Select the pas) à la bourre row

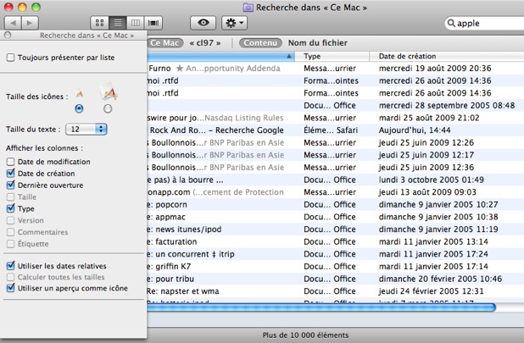(335, 180)
